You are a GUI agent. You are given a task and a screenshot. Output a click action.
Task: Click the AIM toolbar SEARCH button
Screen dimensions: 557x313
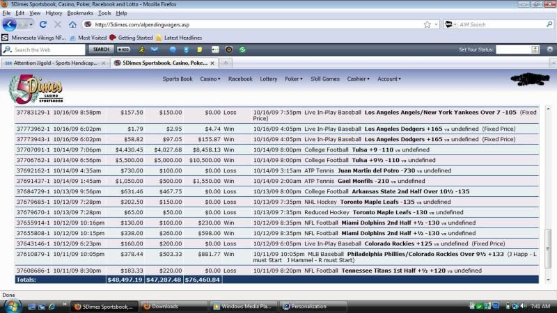(101, 49)
